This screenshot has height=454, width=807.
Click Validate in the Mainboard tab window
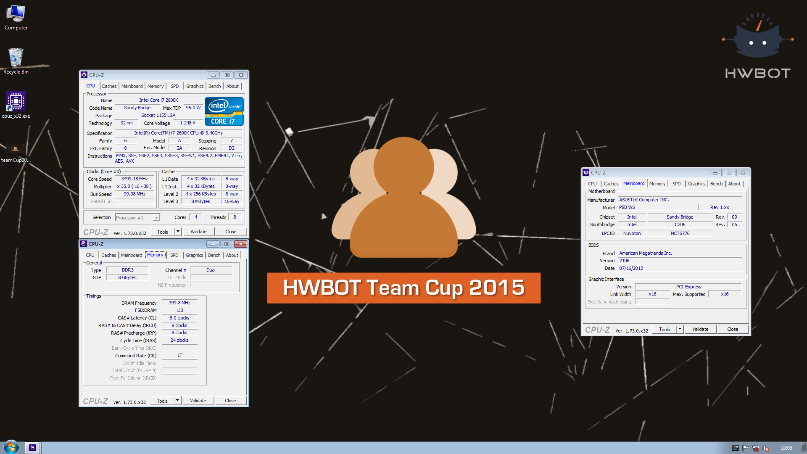click(700, 329)
